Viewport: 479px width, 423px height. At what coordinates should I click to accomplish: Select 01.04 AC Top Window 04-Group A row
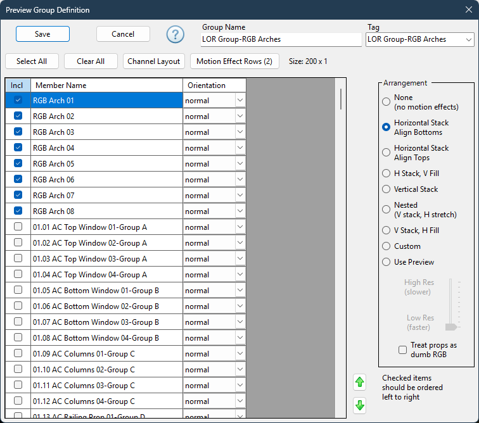[x=106, y=275]
